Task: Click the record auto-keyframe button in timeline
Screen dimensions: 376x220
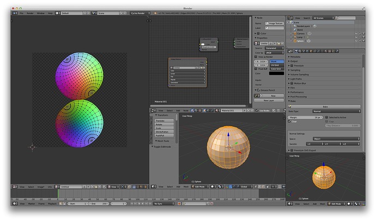Action: point(179,204)
